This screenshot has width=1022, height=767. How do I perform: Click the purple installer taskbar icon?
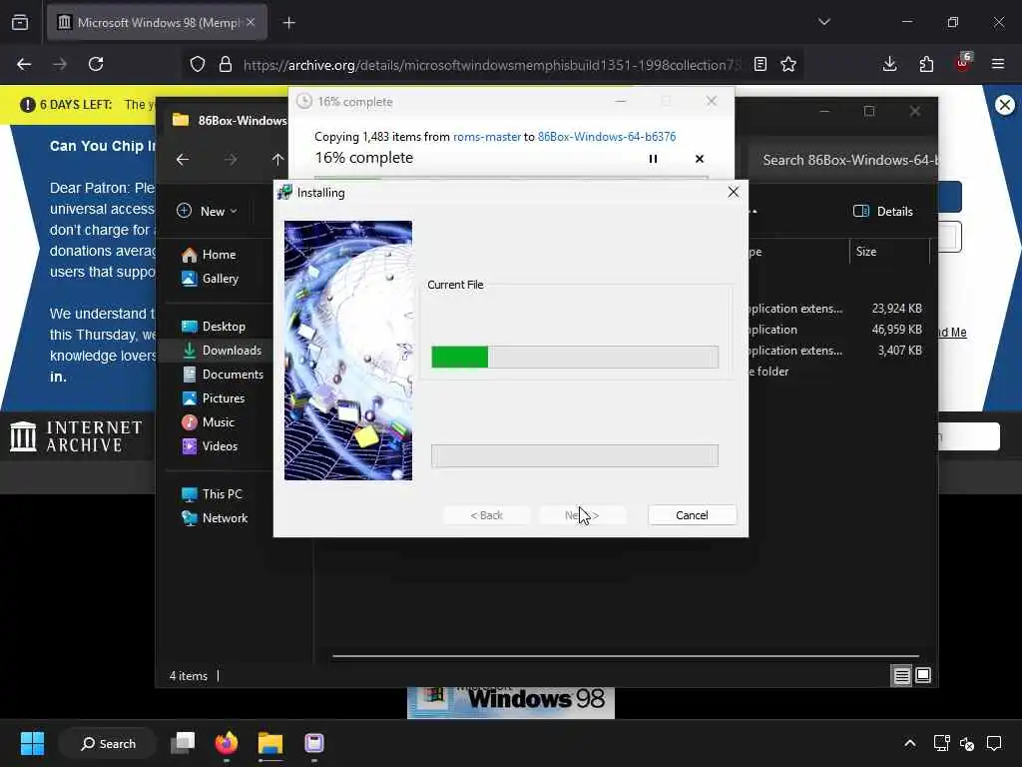pyautogui.click(x=314, y=743)
